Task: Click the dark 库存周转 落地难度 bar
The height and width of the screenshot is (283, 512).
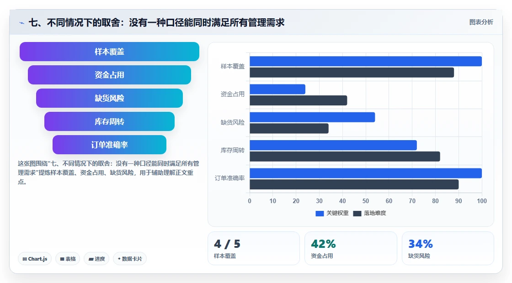Action: (345, 157)
